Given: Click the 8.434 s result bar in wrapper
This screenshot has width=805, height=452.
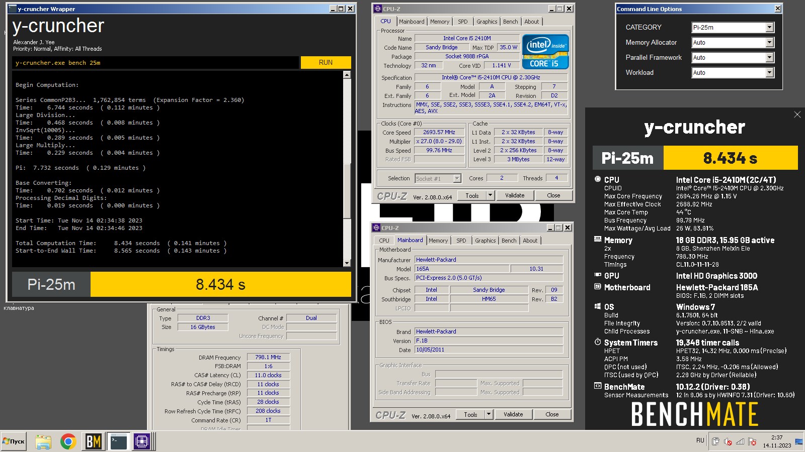Looking at the screenshot, I should (221, 284).
